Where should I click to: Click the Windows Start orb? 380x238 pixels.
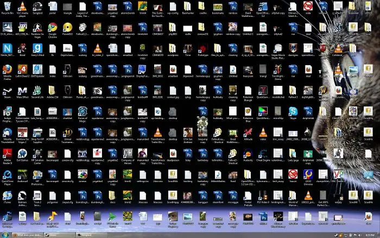(x=5, y=234)
